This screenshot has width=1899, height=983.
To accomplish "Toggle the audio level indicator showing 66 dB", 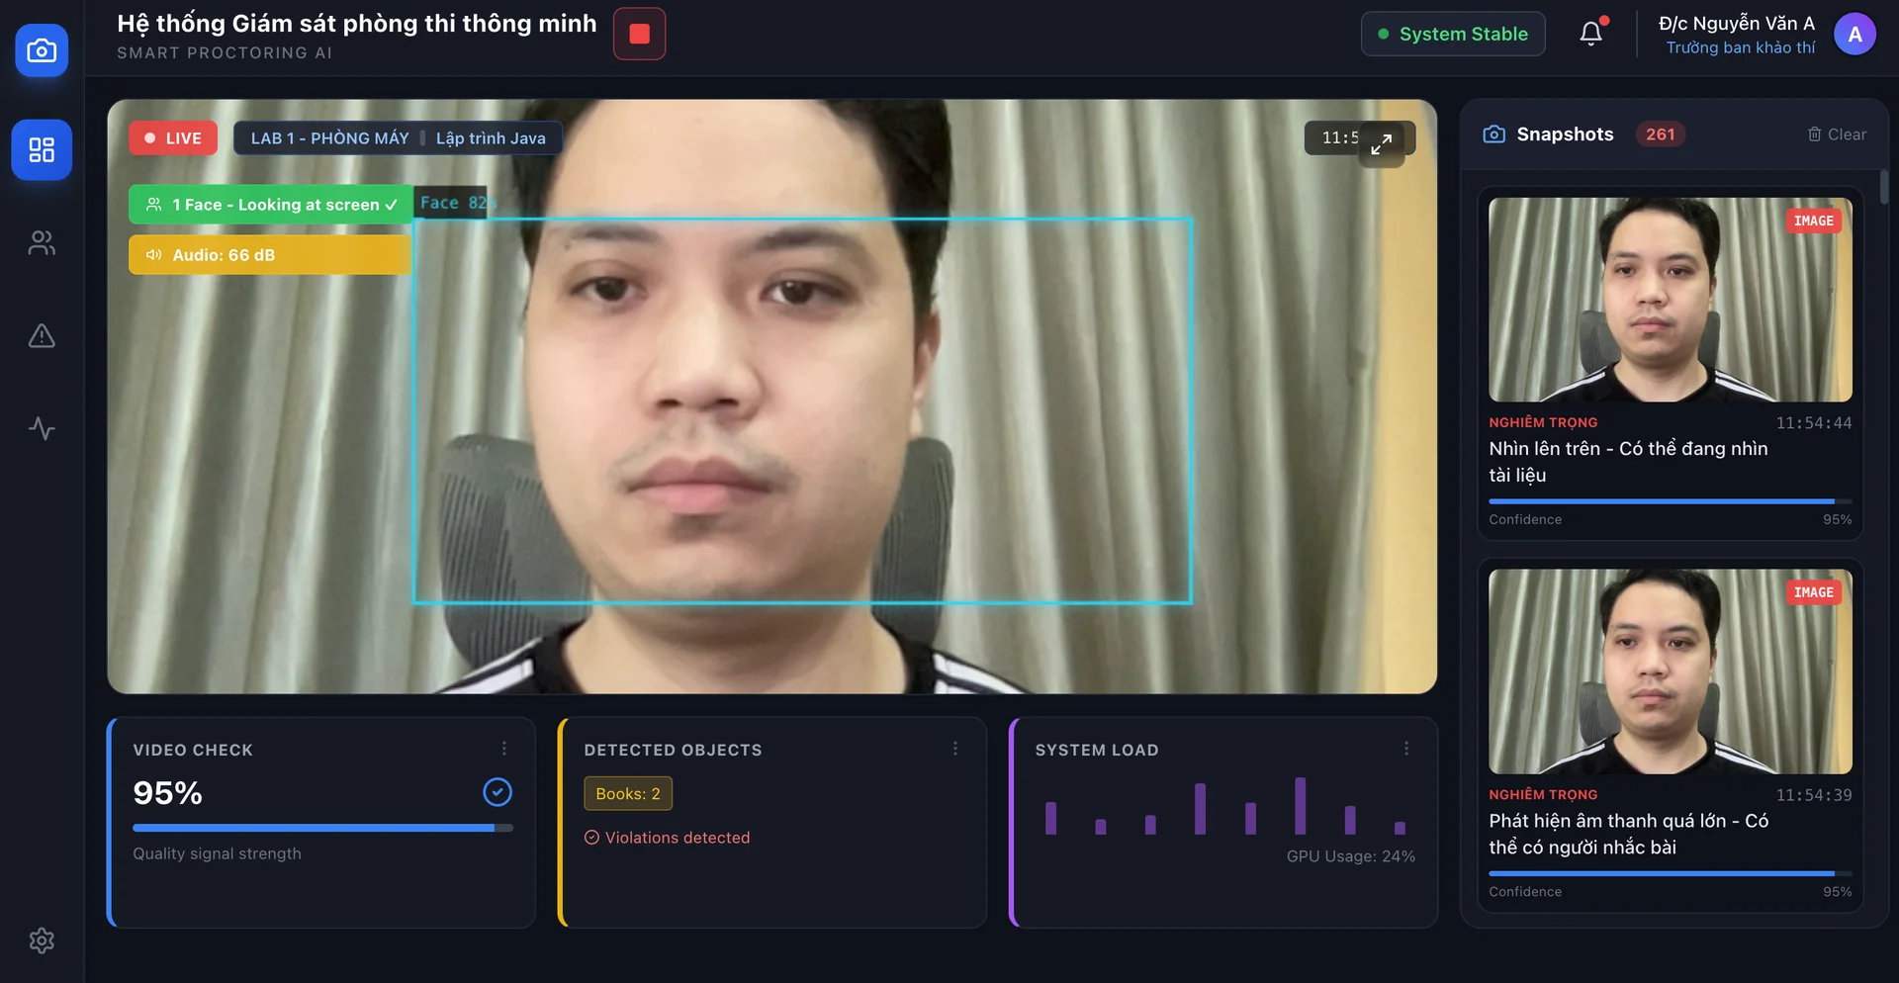I will [269, 254].
